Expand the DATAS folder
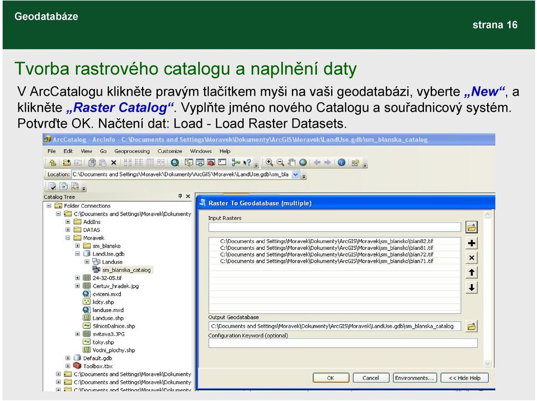The width and height of the screenshot is (537, 401). (x=68, y=230)
